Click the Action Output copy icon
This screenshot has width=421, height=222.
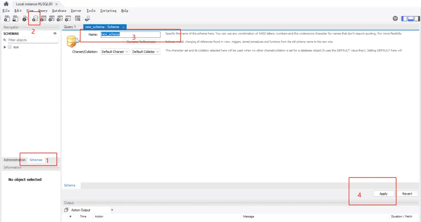(66, 210)
